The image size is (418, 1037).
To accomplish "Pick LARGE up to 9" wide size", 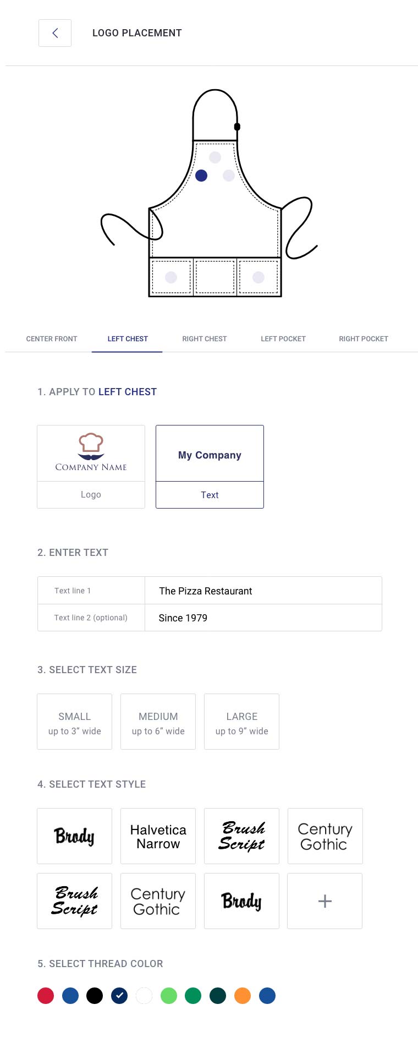I will point(241,722).
